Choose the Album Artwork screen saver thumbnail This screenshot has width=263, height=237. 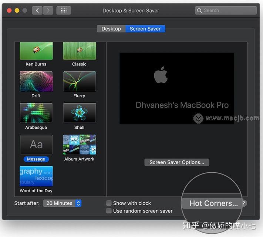[80, 145]
